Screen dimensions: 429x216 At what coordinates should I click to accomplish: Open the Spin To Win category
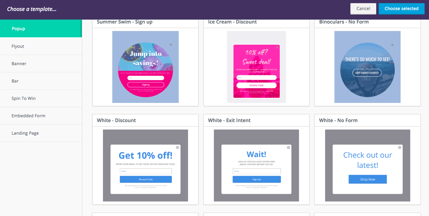(41, 98)
